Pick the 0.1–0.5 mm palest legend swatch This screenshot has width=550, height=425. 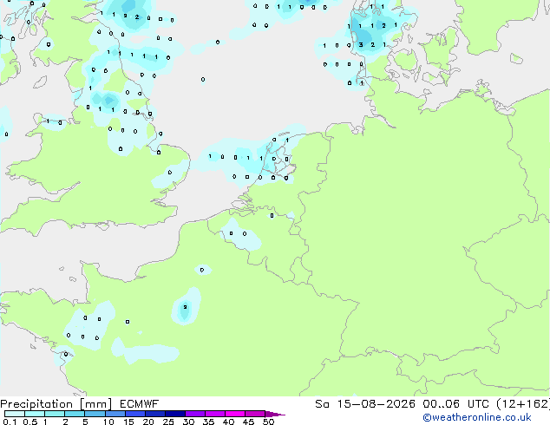click(x=15, y=414)
